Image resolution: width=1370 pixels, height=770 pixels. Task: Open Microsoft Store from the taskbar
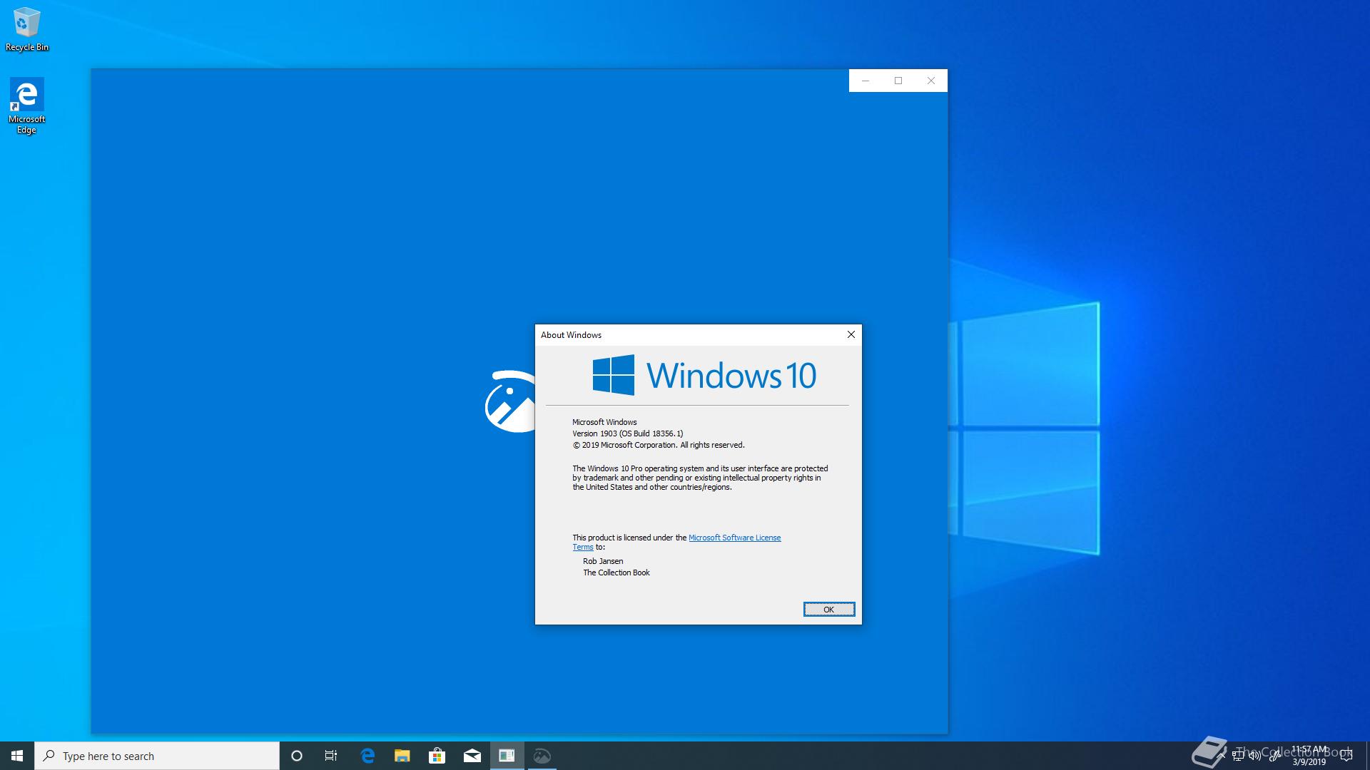[x=437, y=756]
